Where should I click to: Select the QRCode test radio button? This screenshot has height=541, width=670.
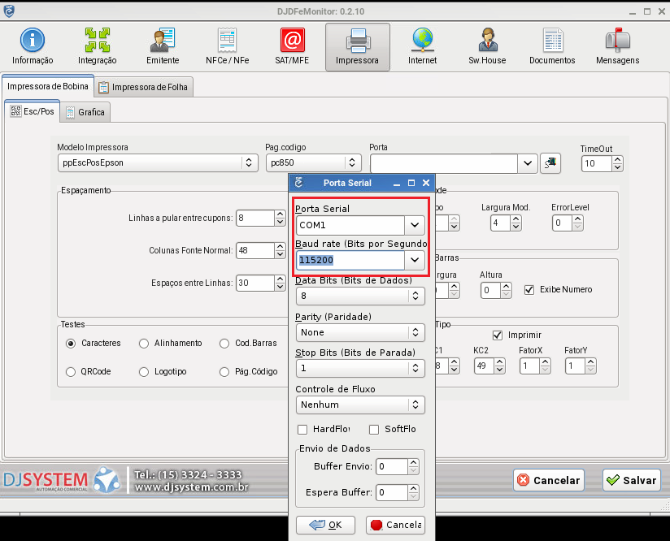[71, 372]
